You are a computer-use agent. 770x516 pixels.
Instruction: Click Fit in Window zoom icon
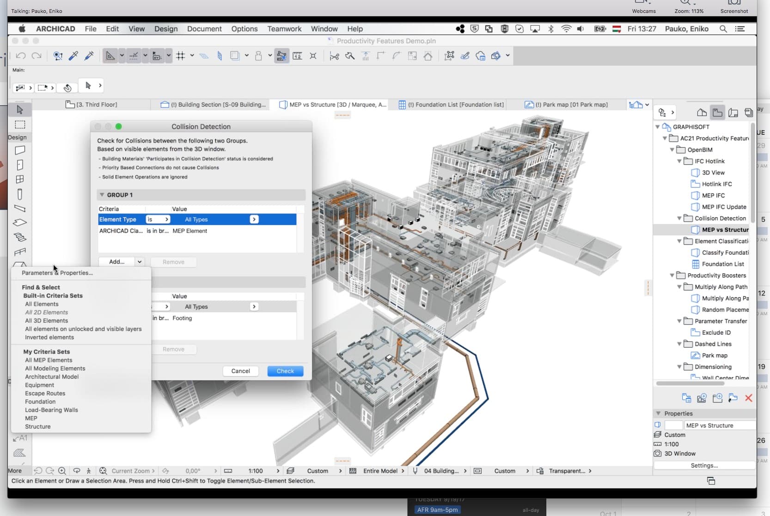point(103,471)
